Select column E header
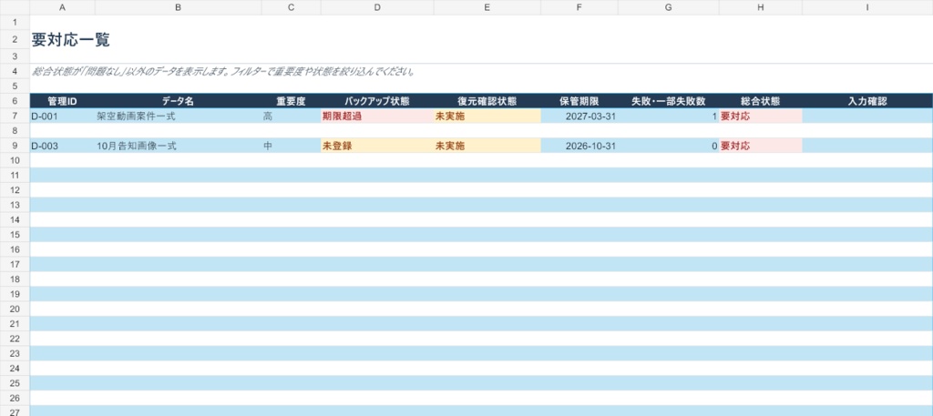933x416 pixels. click(x=487, y=7)
